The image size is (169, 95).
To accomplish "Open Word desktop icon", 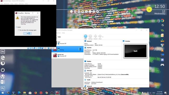I will click(3, 82).
